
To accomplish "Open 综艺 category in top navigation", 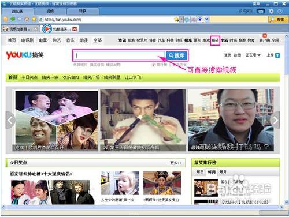I will [x=57, y=40].
